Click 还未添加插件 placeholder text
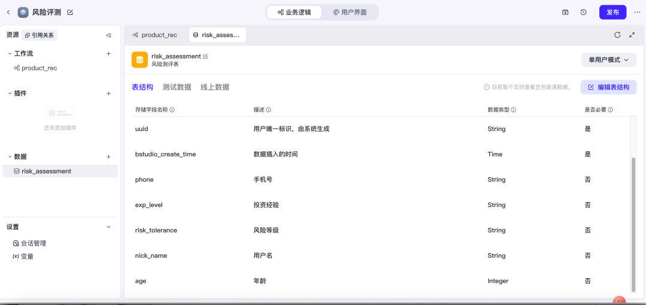 60,128
